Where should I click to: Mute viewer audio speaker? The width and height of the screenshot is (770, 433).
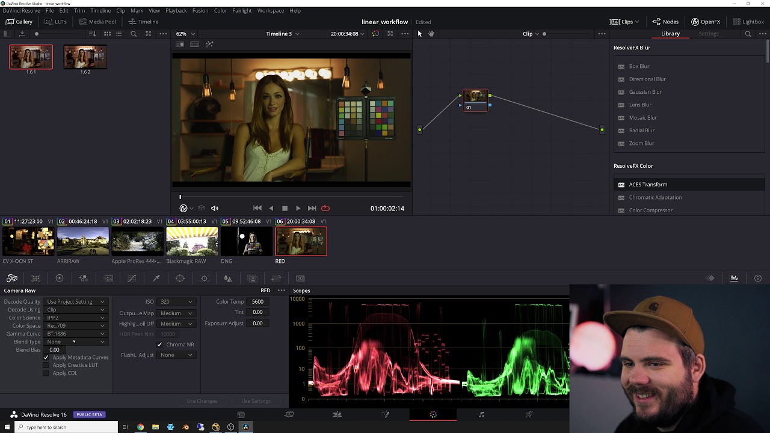click(x=215, y=208)
